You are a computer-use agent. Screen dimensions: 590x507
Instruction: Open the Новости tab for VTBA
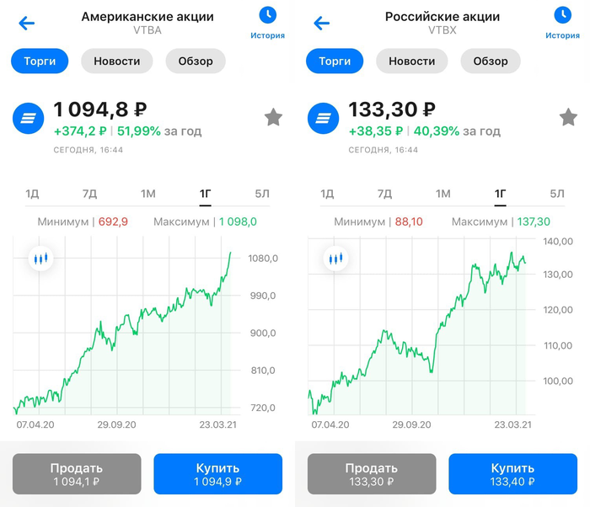tap(116, 61)
